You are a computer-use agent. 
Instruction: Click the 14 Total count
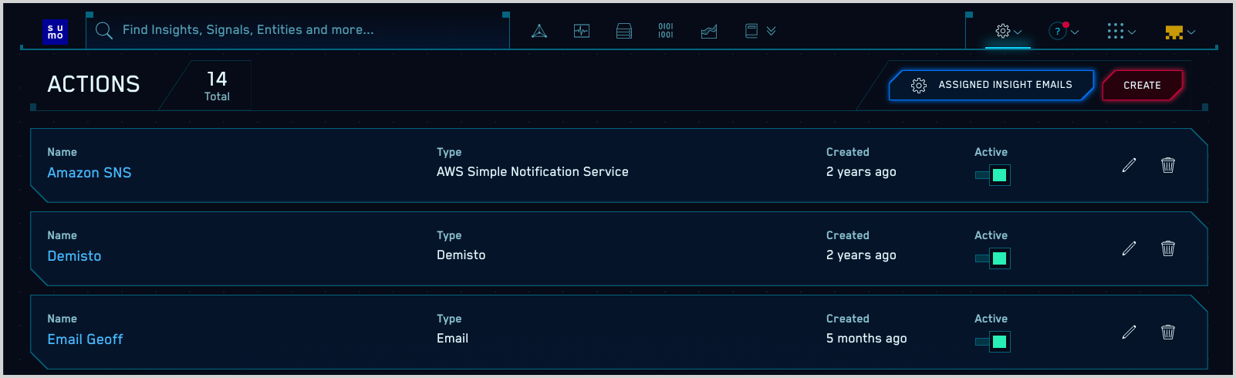pyautogui.click(x=217, y=86)
